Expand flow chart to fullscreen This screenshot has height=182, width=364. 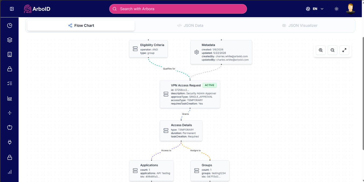(344, 50)
